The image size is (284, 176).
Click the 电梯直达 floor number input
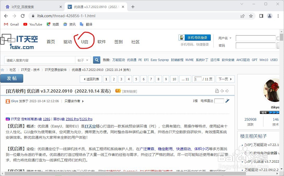click(x=219, y=101)
